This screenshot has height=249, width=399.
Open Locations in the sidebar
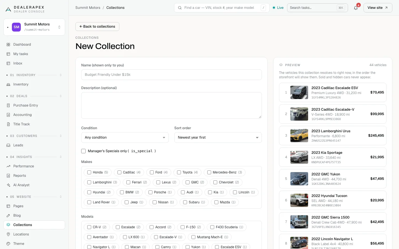(34, 234)
